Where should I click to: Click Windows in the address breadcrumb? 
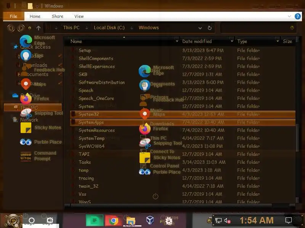tap(149, 28)
